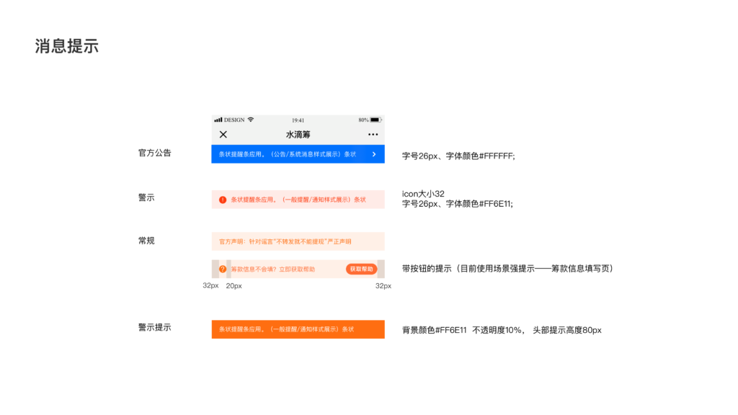The height and width of the screenshot is (415, 738).
Task: Expand the blue announcement bar chevron
Action: 373,154
